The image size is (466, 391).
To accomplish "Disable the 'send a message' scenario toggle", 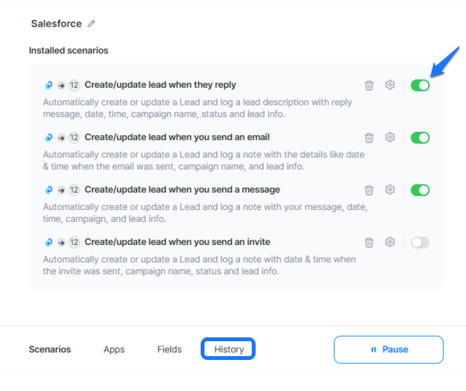I will 420,190.
